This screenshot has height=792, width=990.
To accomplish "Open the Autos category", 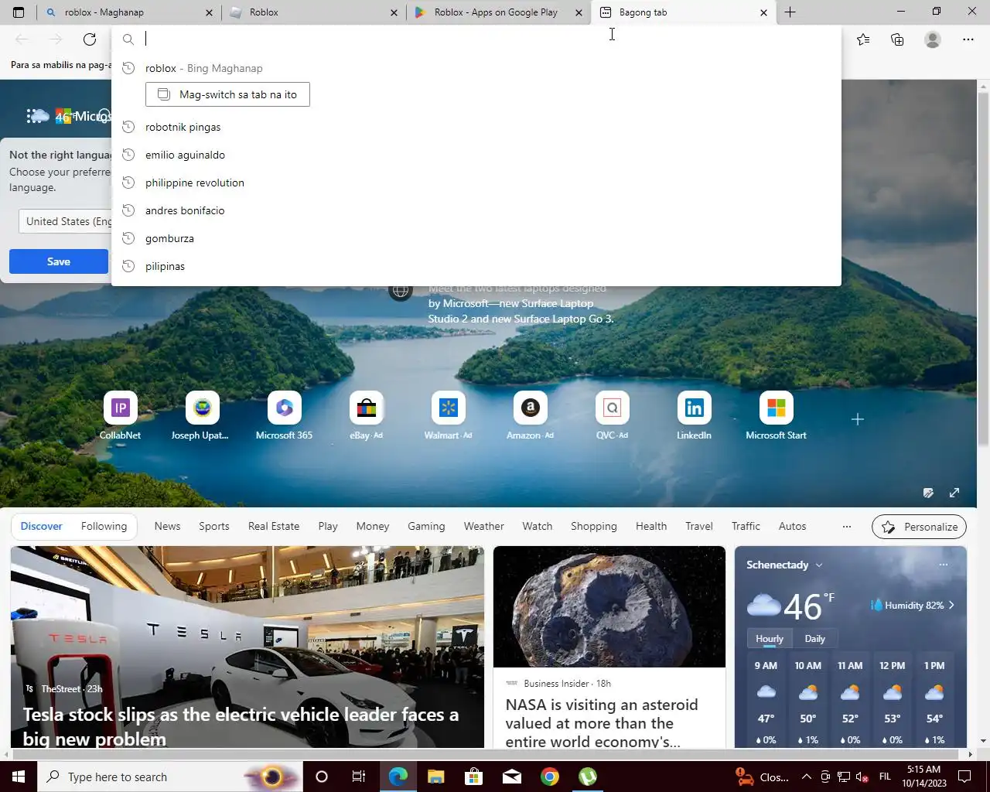I will pyautogui.click(x=792, y=526).
